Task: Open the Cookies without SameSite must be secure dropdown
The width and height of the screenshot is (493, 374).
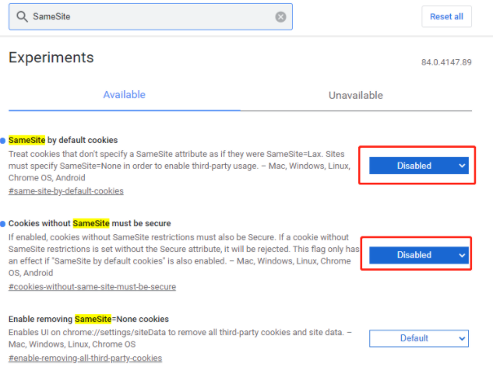Action: point(418,255)
